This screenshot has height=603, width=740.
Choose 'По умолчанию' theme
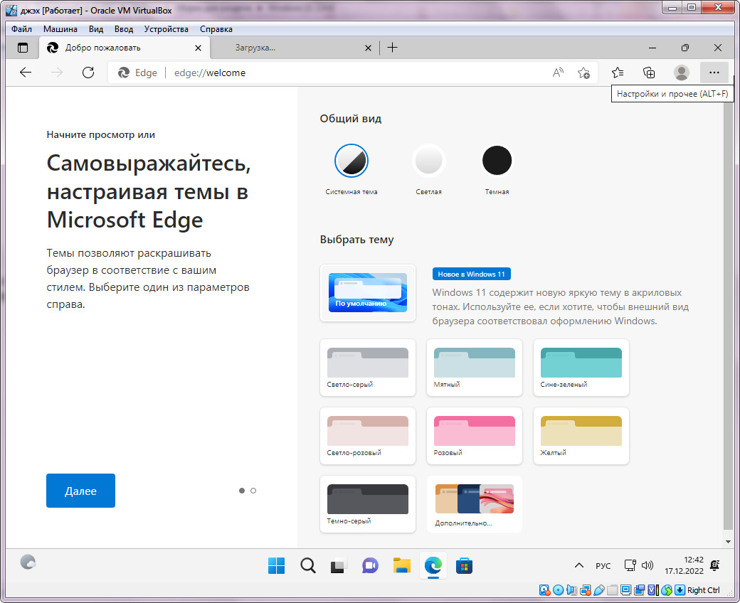click(368, 293)
